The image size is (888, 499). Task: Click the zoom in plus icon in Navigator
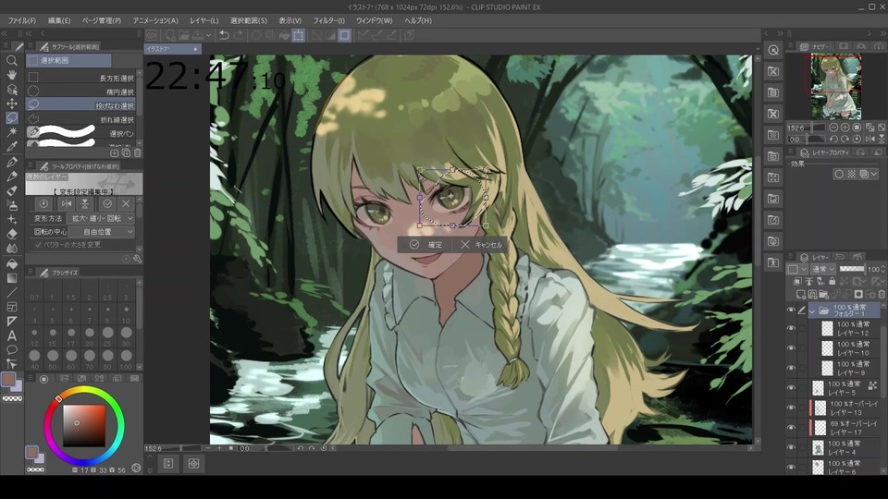coord(845,128)
